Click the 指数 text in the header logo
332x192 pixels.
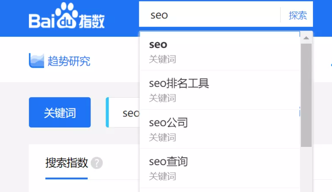[92, 21]
